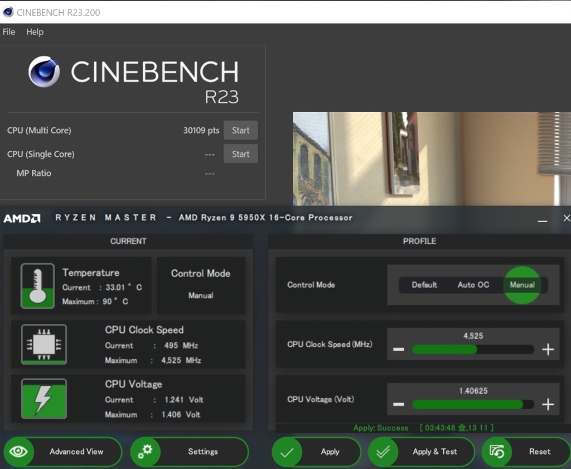
Task: Select Manual control mode
Action: coord(522,285)
